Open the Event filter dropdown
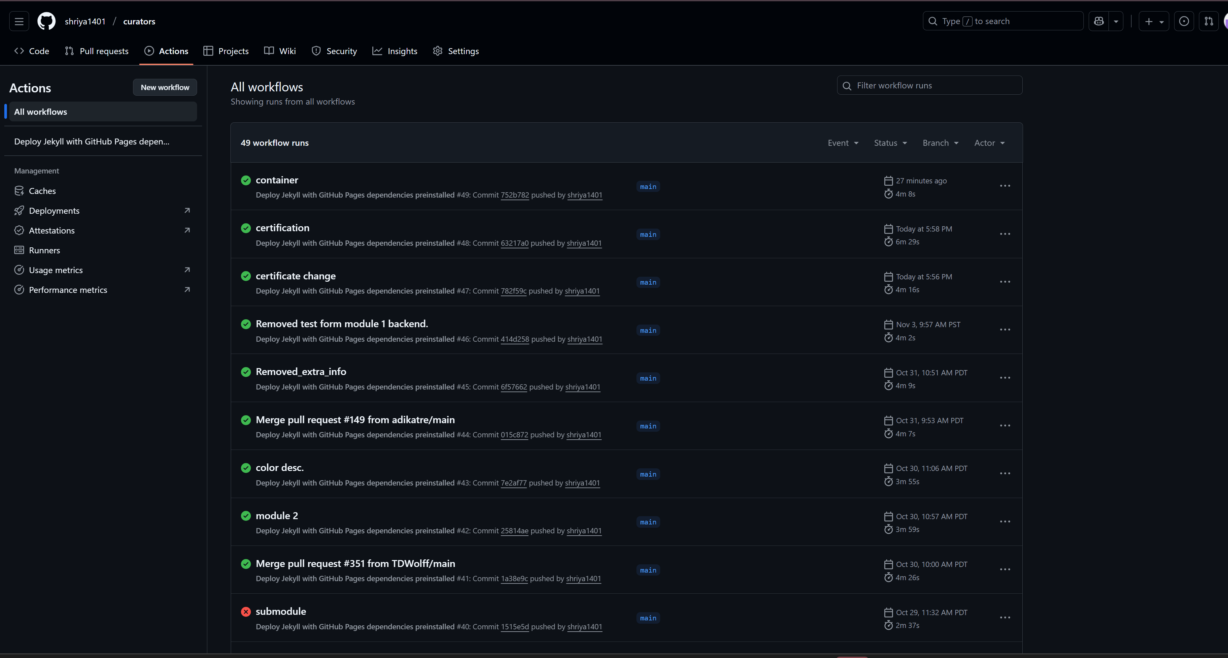 (x=843, y=142)
